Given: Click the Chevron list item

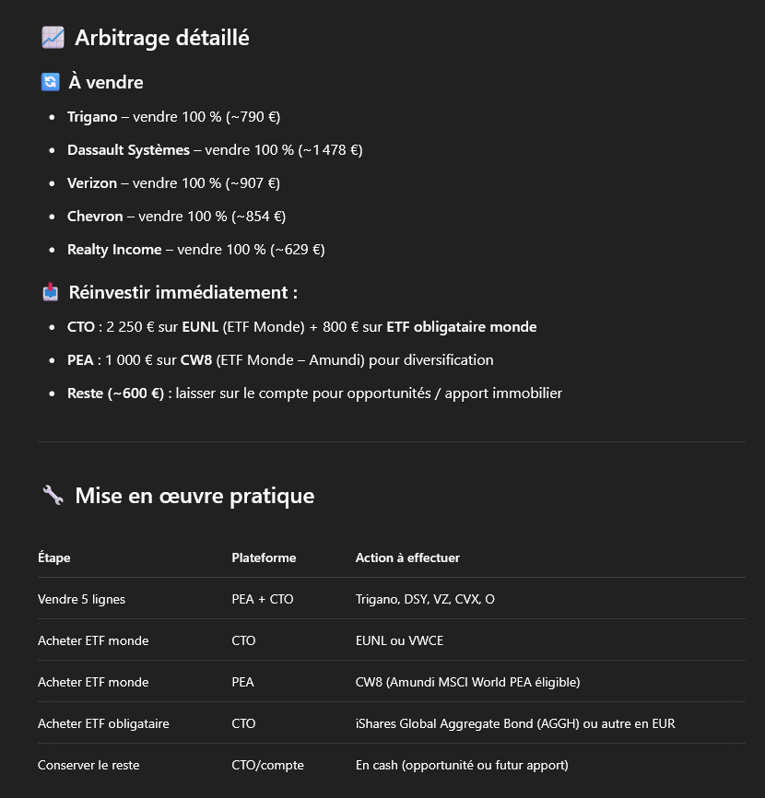Looking at the screenshot, I should 177,217.
